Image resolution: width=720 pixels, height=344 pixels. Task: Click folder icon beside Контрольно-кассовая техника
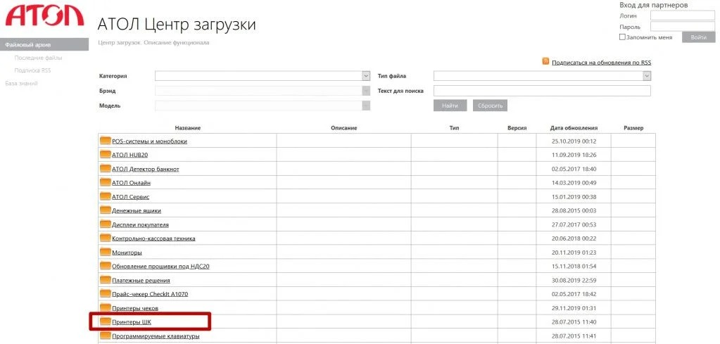tap(106, 238)
